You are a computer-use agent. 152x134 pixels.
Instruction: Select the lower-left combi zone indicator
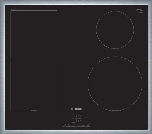pyautogui.click(x=74, y=121)
